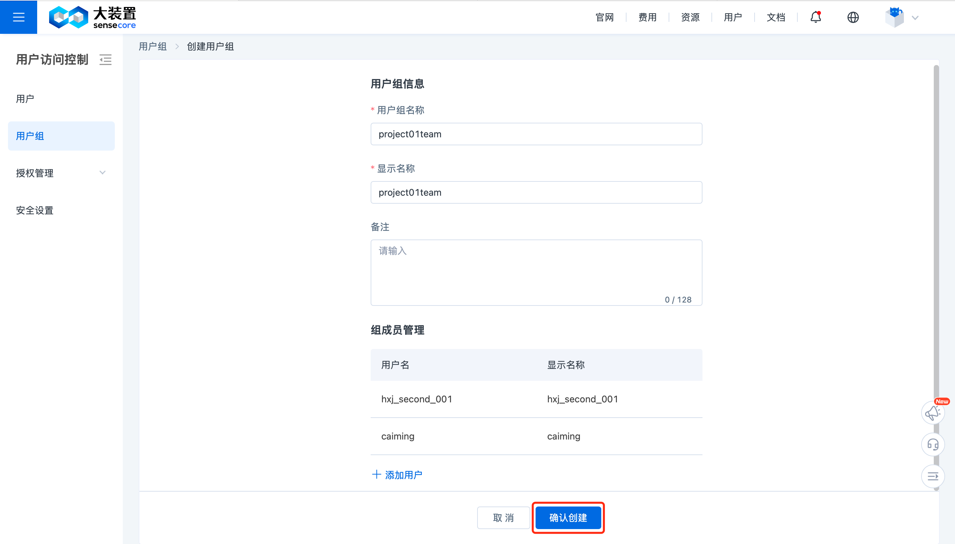The width and height of the screenshot is (955, 544).
Task: Open the customer support headset icon
Action: [932, 444]
